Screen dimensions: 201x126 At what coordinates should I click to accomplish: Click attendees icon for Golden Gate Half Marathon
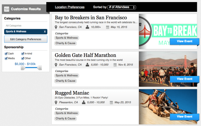(87, 65)
